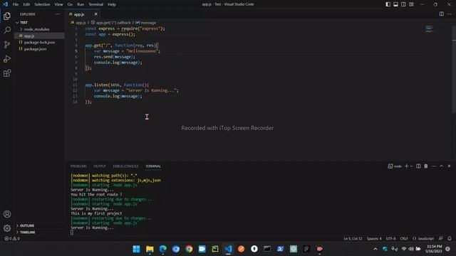The height and width of the screenshot is (256, 456).
Task: Select app.js in the Explorer tree
Action: point(39,36)
